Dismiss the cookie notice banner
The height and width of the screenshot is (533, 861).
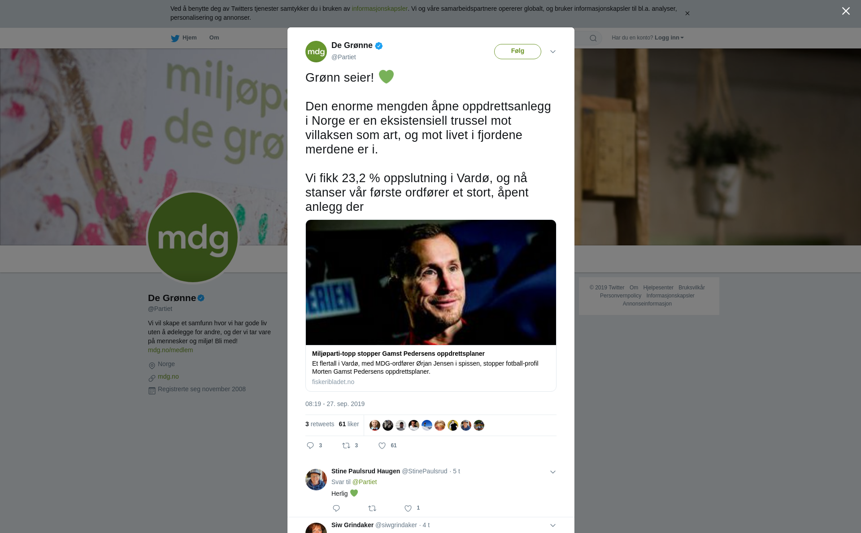[687, 13]
